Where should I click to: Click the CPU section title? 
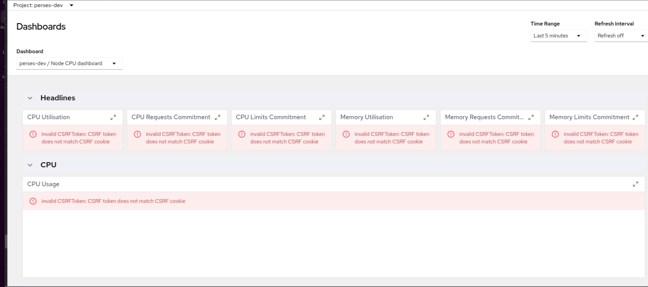48,165
